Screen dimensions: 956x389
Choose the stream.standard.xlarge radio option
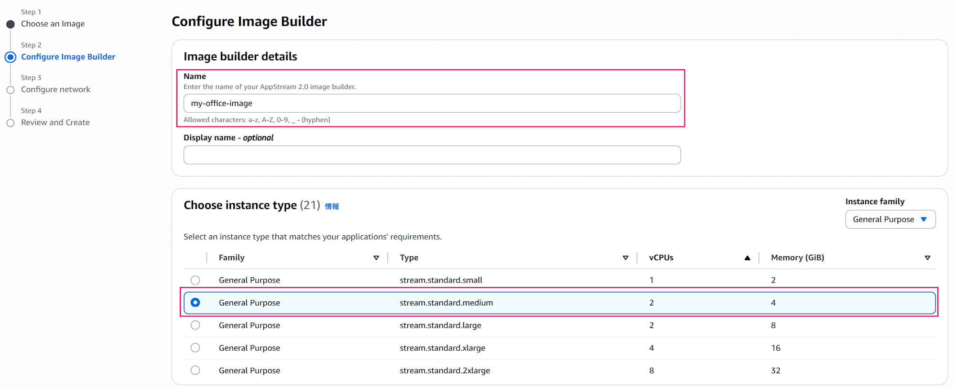point(195,348)
